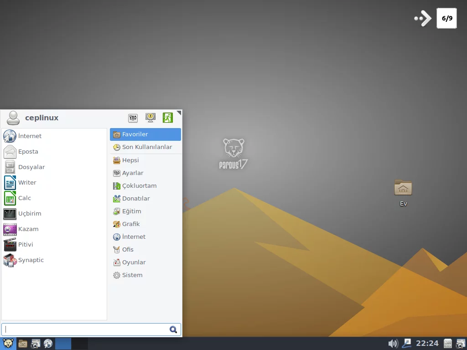
Task: Open the screenshot tool in the taskbar
Action: point(35,344)
